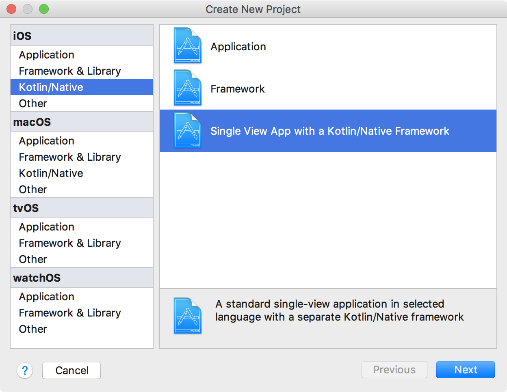Screen dimensions: 507x392
Task: Select Kotlin/Native under macOS
Action: pyautogui.click(x=82, y=173)
